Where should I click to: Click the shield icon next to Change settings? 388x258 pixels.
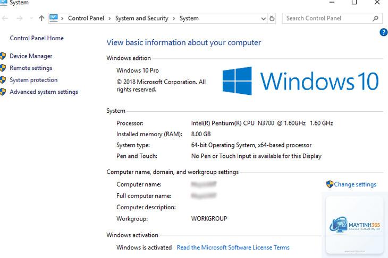click(330, 184)
